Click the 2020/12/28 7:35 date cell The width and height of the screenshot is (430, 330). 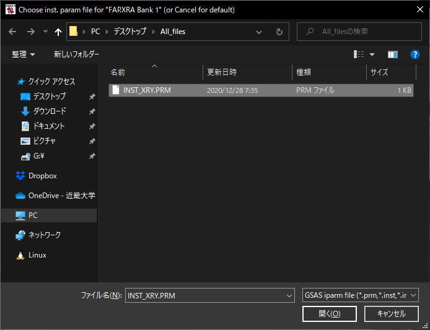pos(232,90)
